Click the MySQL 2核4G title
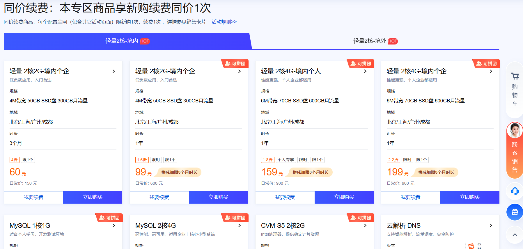Screen dimensions: 523x249 [156, 225]
